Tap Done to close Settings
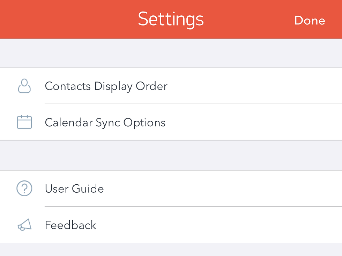The height and width of the screenshot is (256, 342). [x=310, y=20]
